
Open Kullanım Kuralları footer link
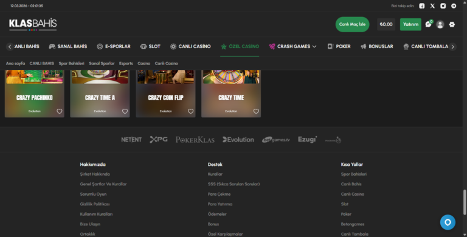(96, 214)
